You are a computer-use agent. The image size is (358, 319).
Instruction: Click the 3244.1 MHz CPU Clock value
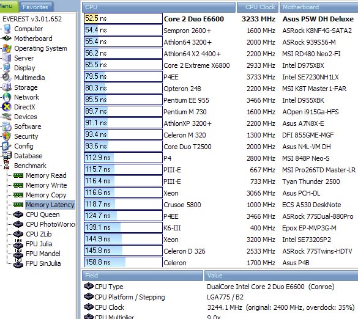[281, 307]
